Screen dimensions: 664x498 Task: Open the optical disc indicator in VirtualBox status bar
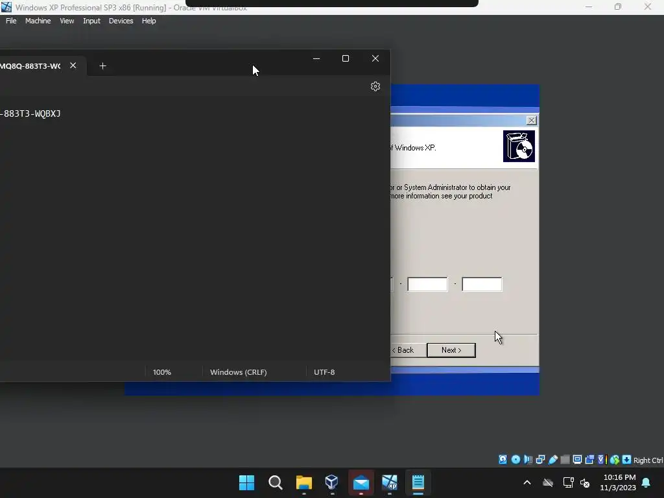point(516,460)
